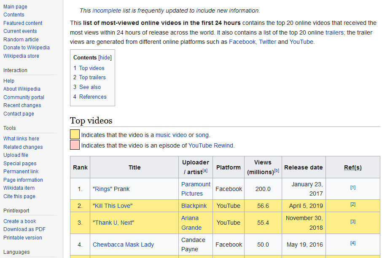Viewport: 382px width, 258px height.
Task: Open the "Kill This Love" article
Action: click(x=113, y=206)
